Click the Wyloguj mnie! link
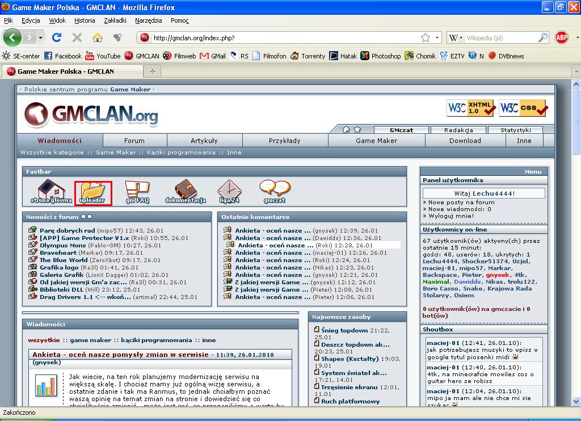581x421 pixels. tap(451, 216)
